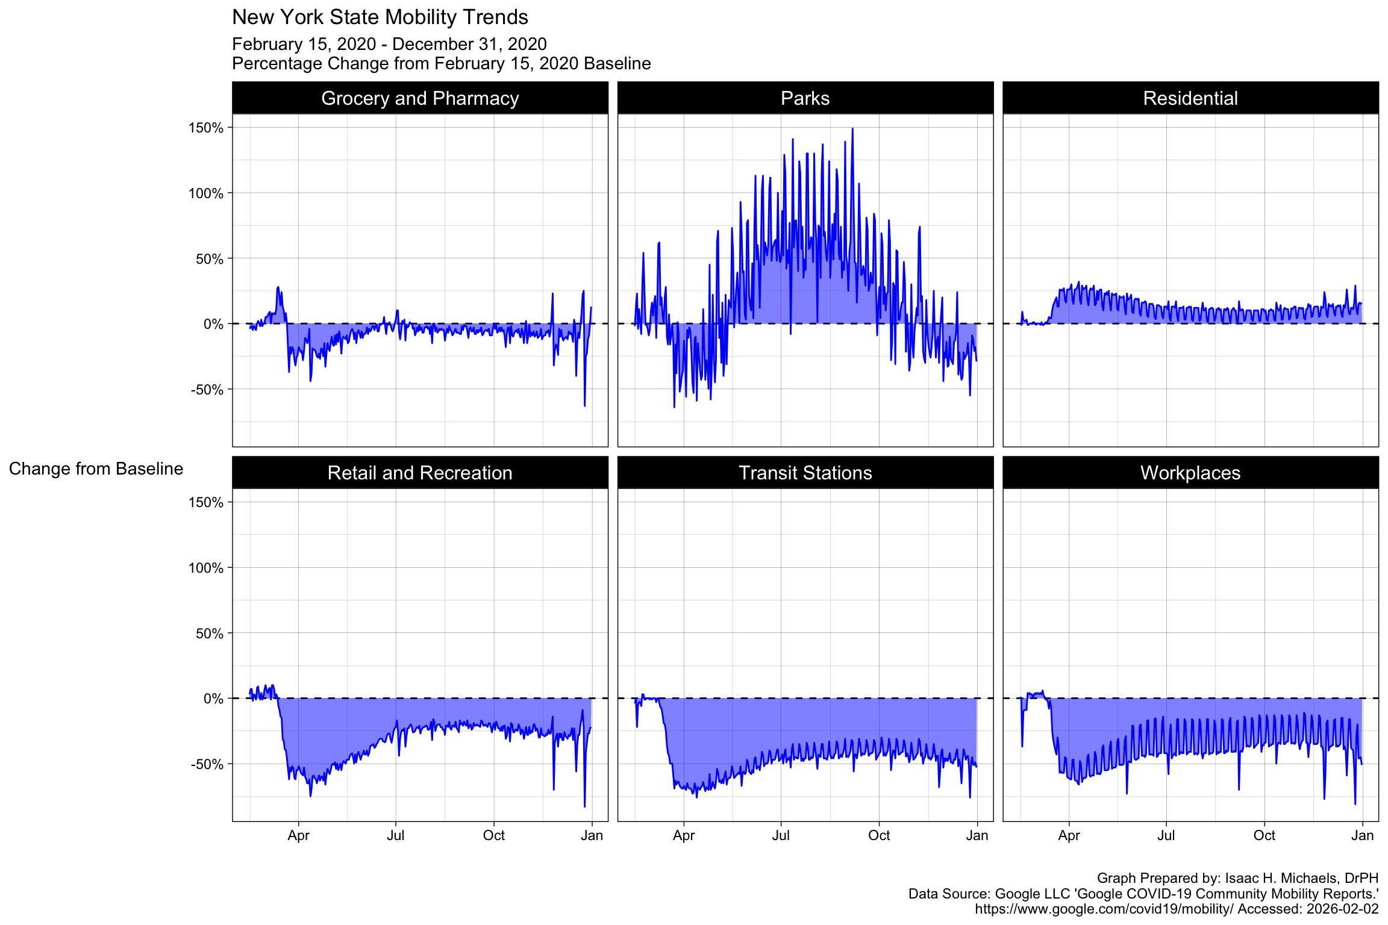Click the Google mobility URL in caption

click(1104, 909)
